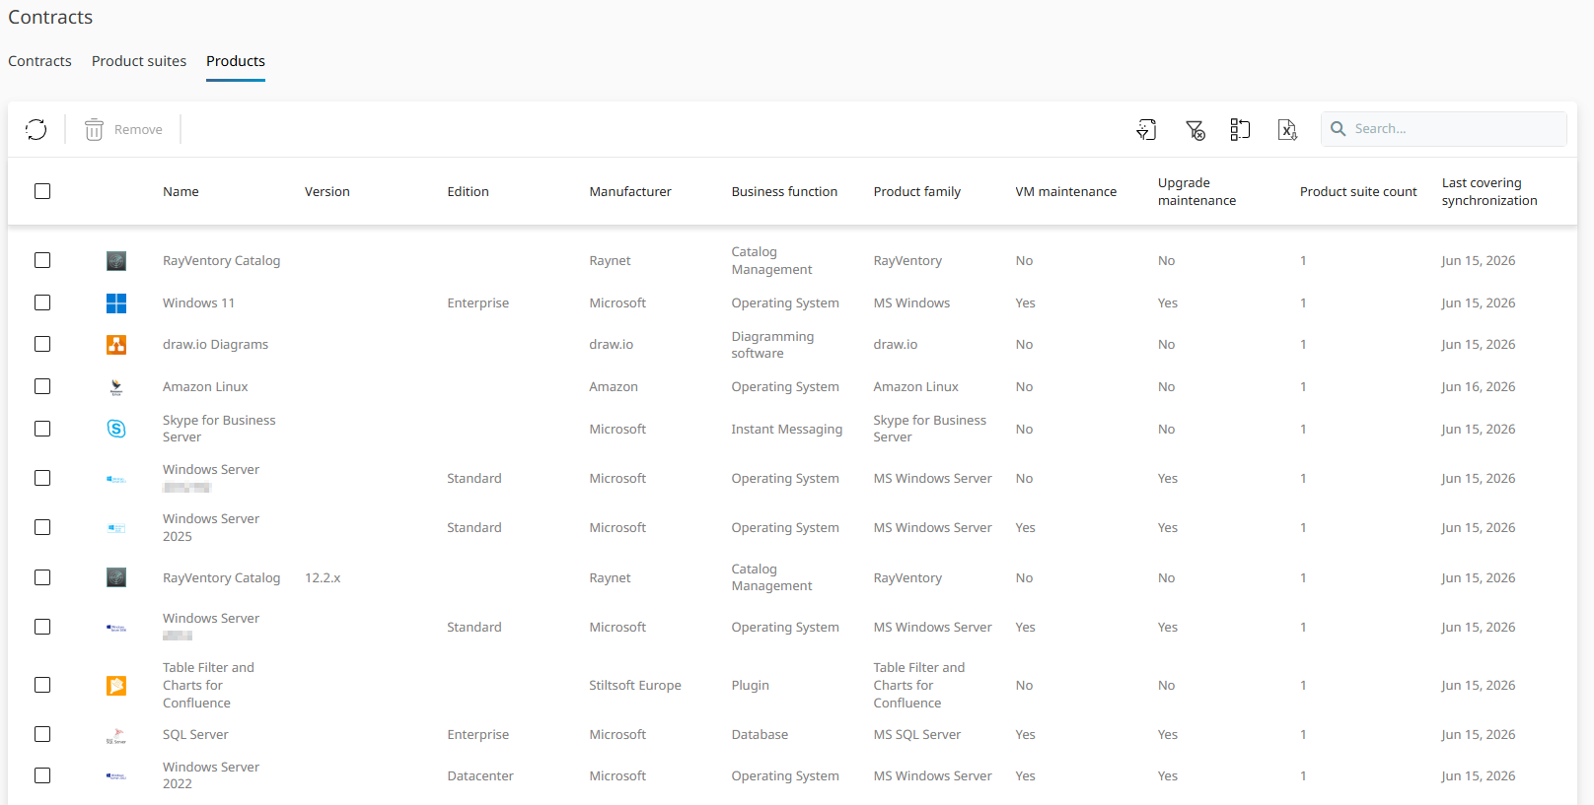The height and width of the screenshot is (805, 1594).
Task: Click the Table Filter and Charts icon
Action: (x=116, y=686)
